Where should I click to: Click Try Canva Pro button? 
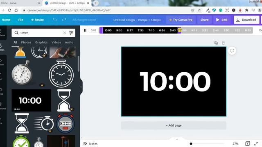(181, 20)
